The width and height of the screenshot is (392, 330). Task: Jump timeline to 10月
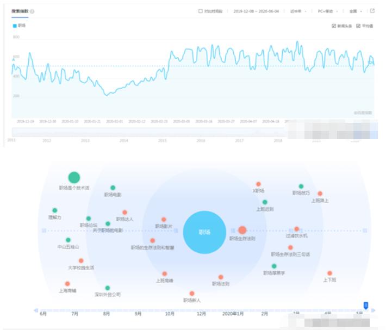(170, 314)
